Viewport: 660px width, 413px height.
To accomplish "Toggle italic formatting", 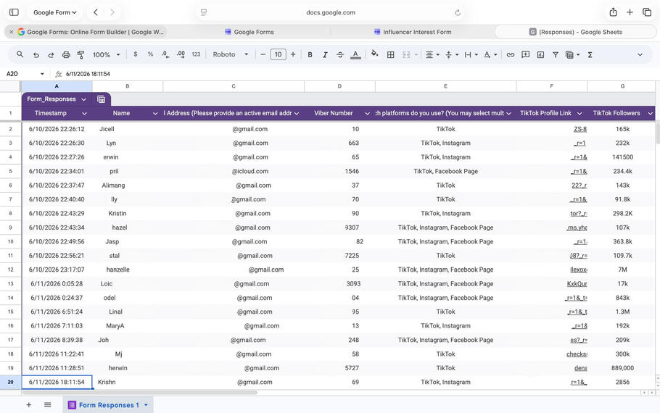I will click(325, 54).
